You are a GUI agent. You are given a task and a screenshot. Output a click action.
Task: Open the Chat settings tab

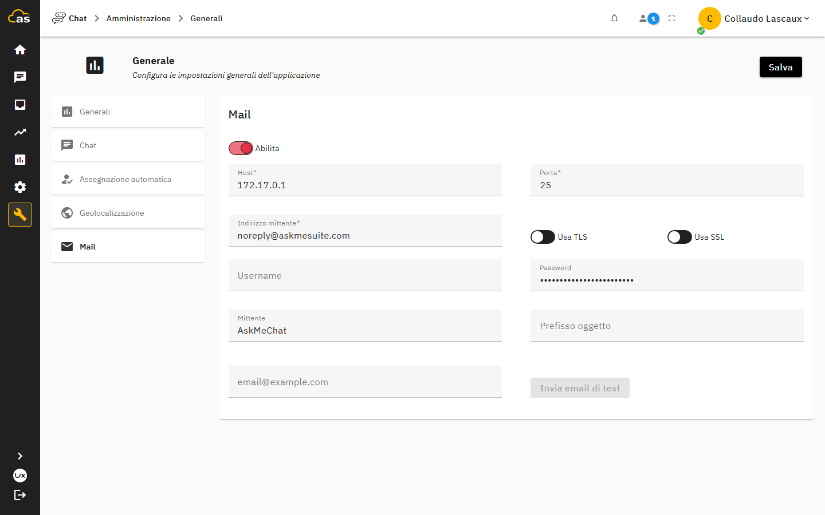128,145
